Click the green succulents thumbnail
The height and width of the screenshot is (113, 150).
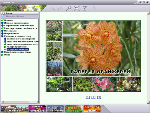point(83,84)
